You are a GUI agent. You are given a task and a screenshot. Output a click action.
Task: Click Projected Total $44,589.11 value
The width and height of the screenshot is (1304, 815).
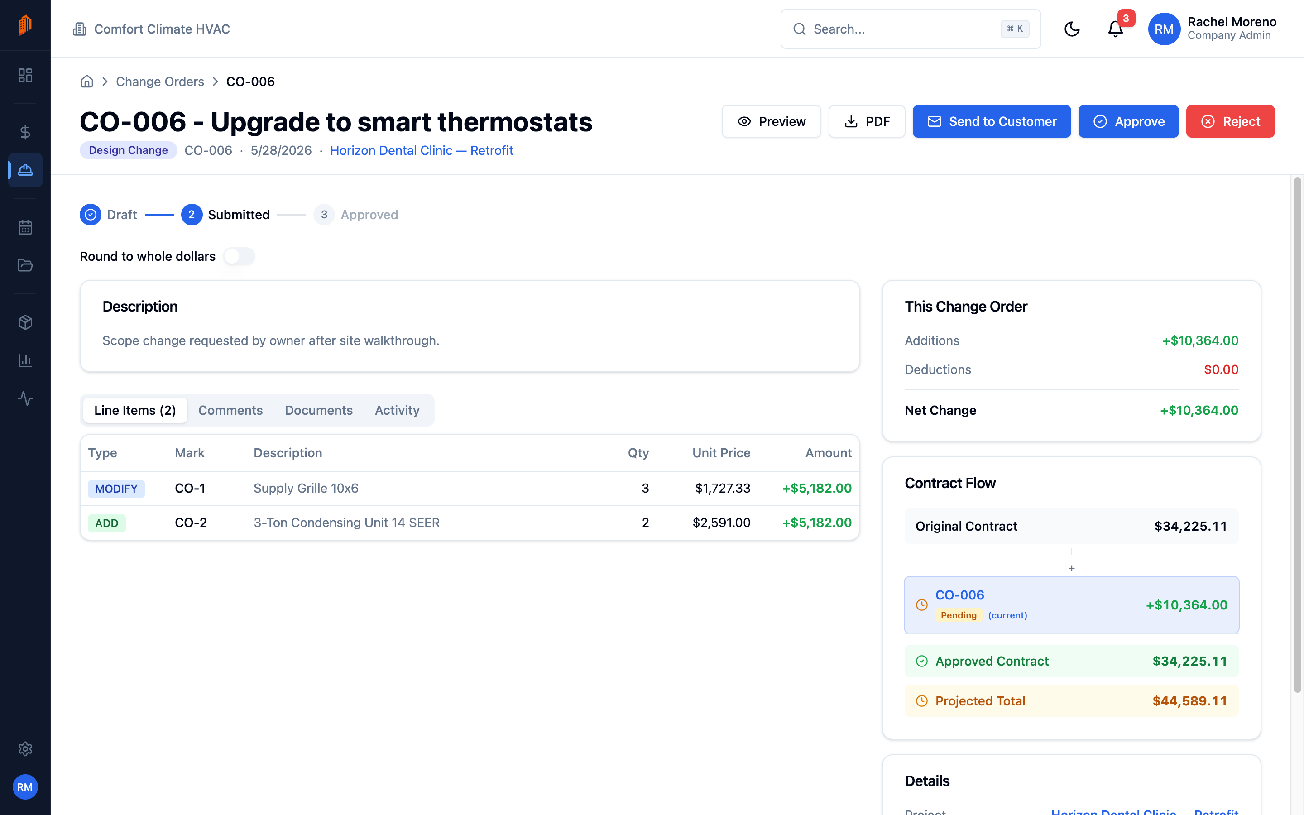click(x=1190, y=701)
